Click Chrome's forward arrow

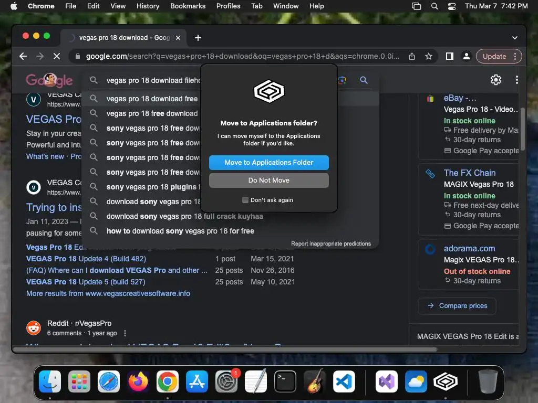coord(40,56)
